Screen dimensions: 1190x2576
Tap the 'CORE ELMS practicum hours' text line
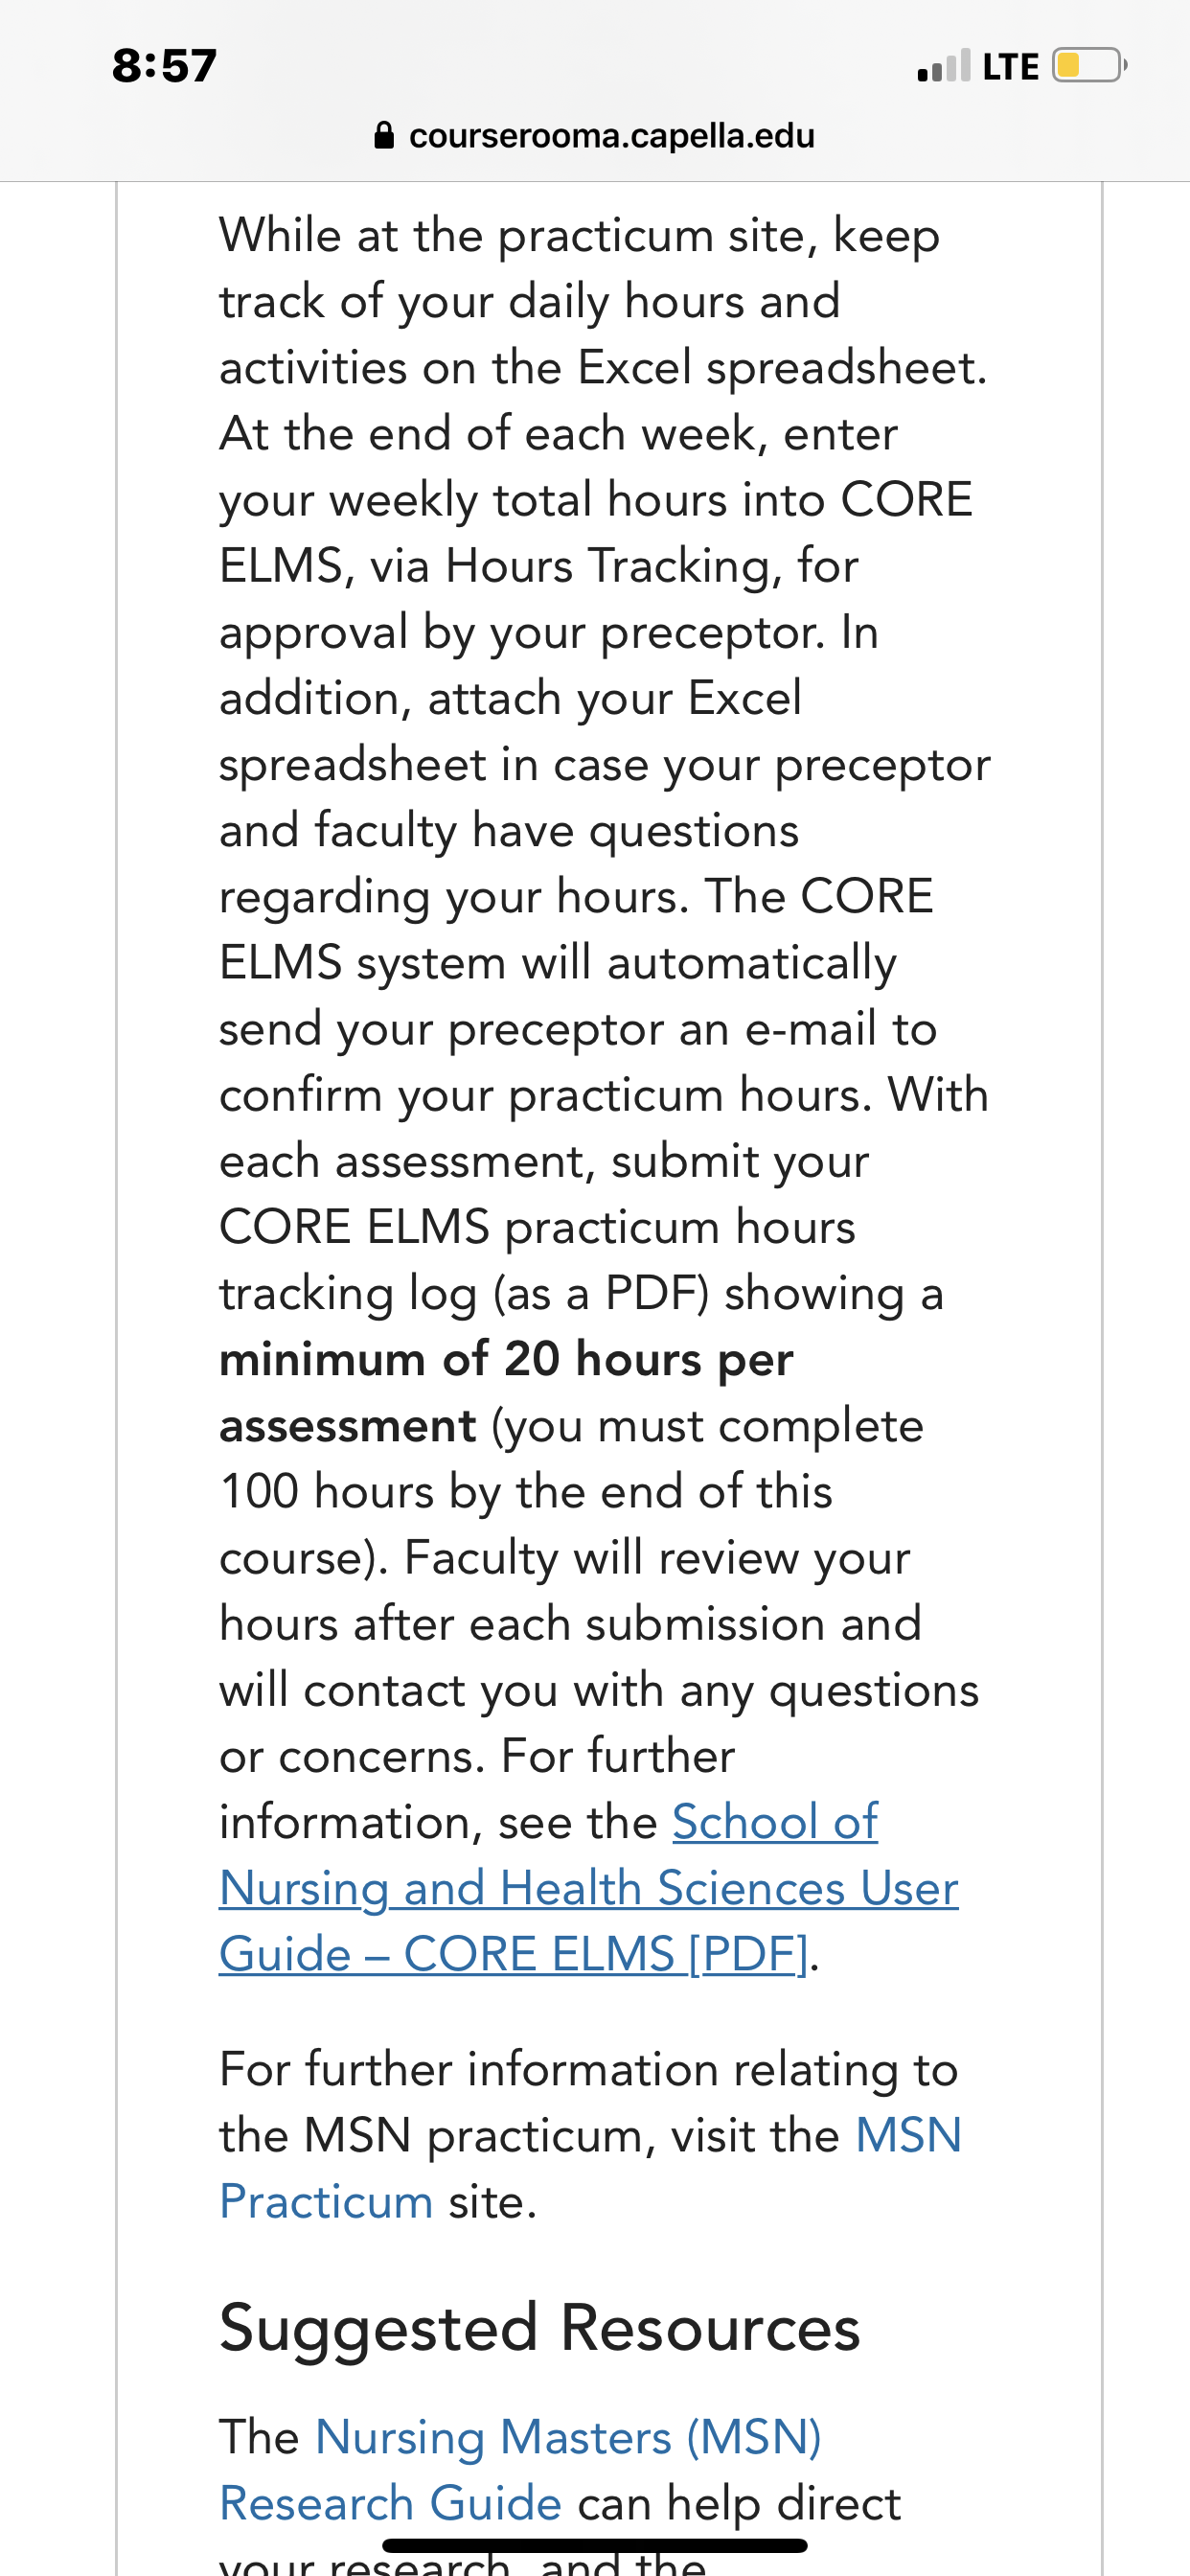pos(538,1227)
